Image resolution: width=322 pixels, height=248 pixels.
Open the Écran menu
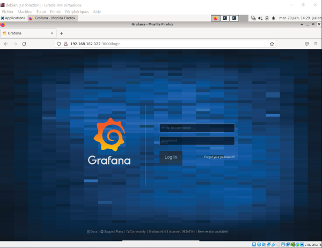[x=41, y=12]
